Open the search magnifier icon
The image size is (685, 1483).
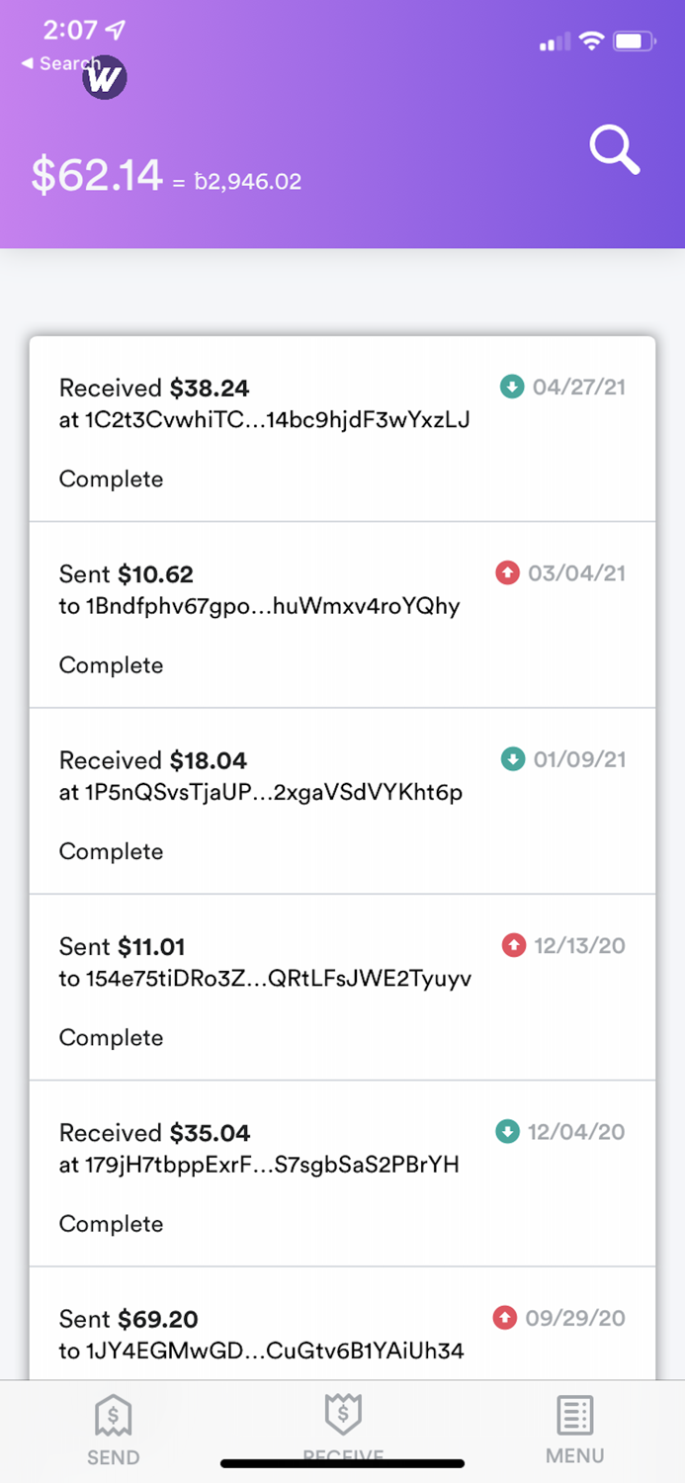[x=614, y=149]
